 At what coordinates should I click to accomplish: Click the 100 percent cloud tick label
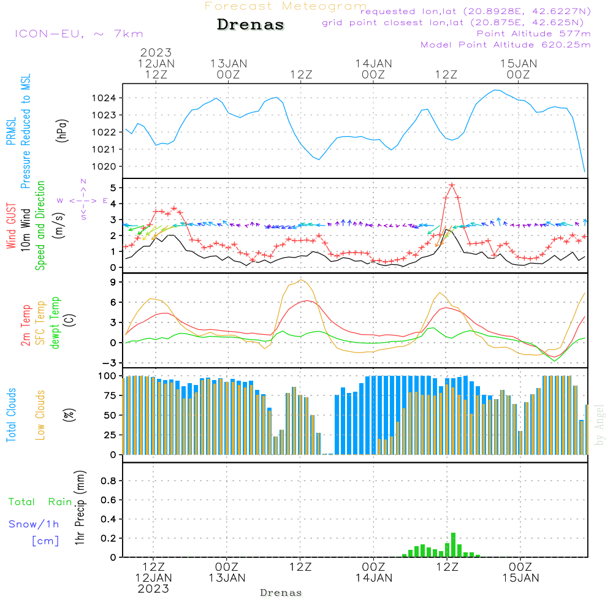pos(107,376)
